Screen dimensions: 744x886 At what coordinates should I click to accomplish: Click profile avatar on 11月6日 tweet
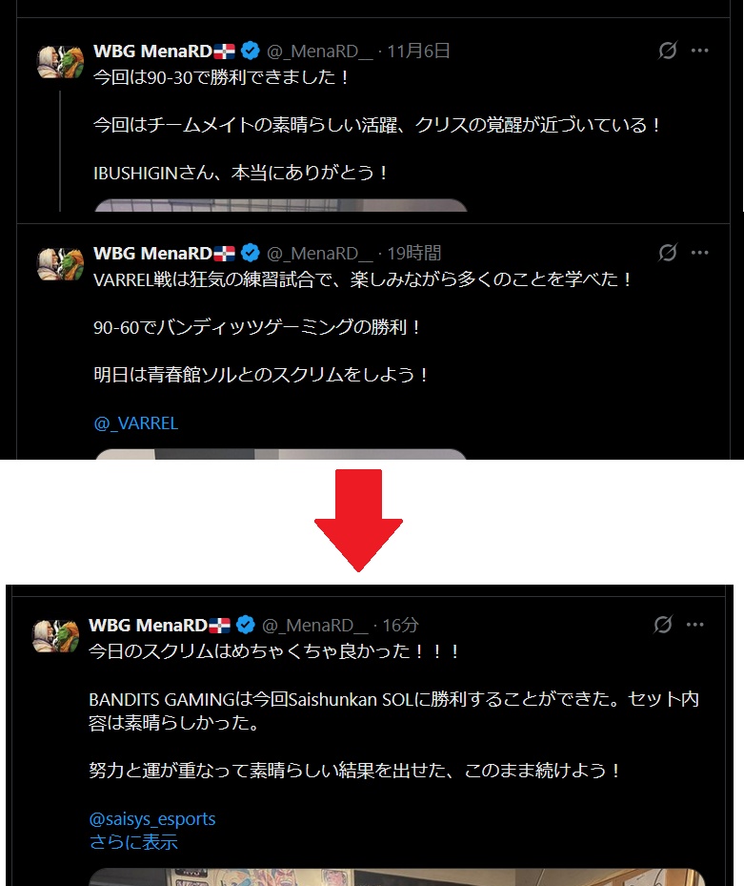(x=60, y=62)
